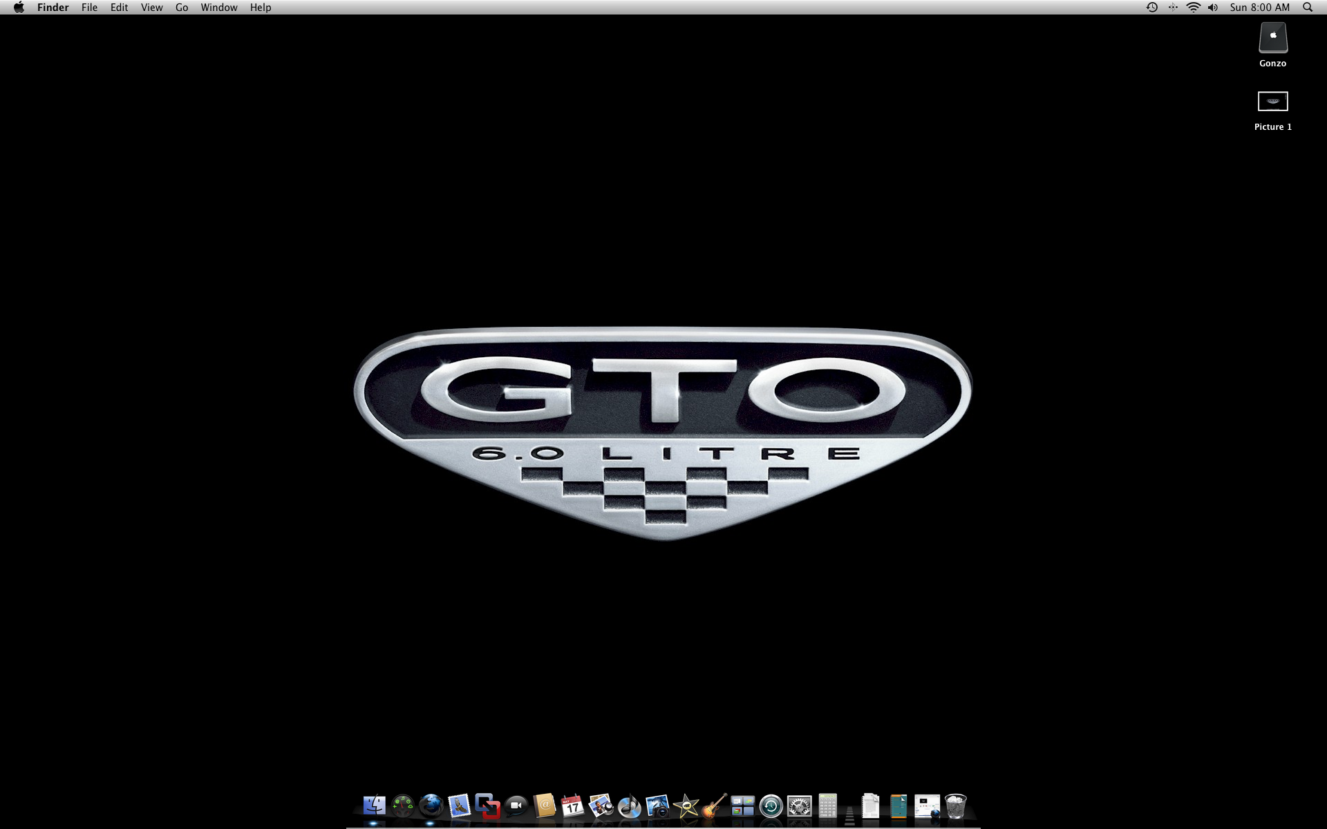Launch iCal calendar showing 17

pyautogui.click(x=572, y=806)
